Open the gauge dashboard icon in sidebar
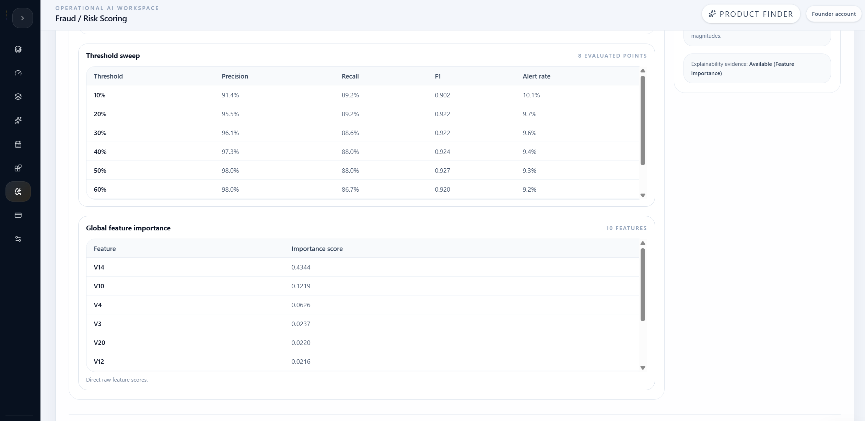The width and height of the screenshot is (865, 421). pyautogui.click(x=18, y=73)
